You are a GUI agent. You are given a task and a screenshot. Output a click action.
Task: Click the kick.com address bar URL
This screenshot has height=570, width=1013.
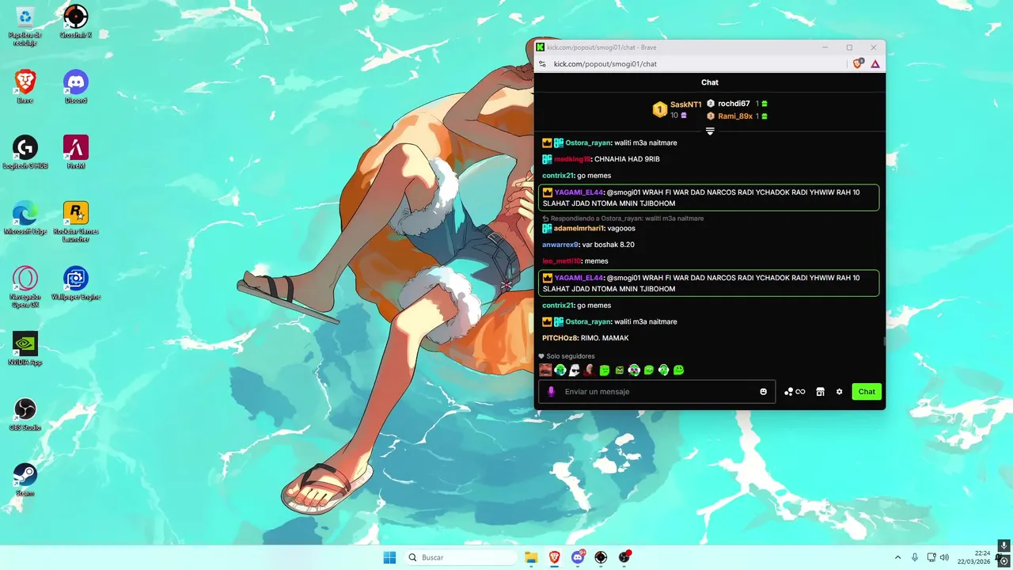tap(605, 64)
